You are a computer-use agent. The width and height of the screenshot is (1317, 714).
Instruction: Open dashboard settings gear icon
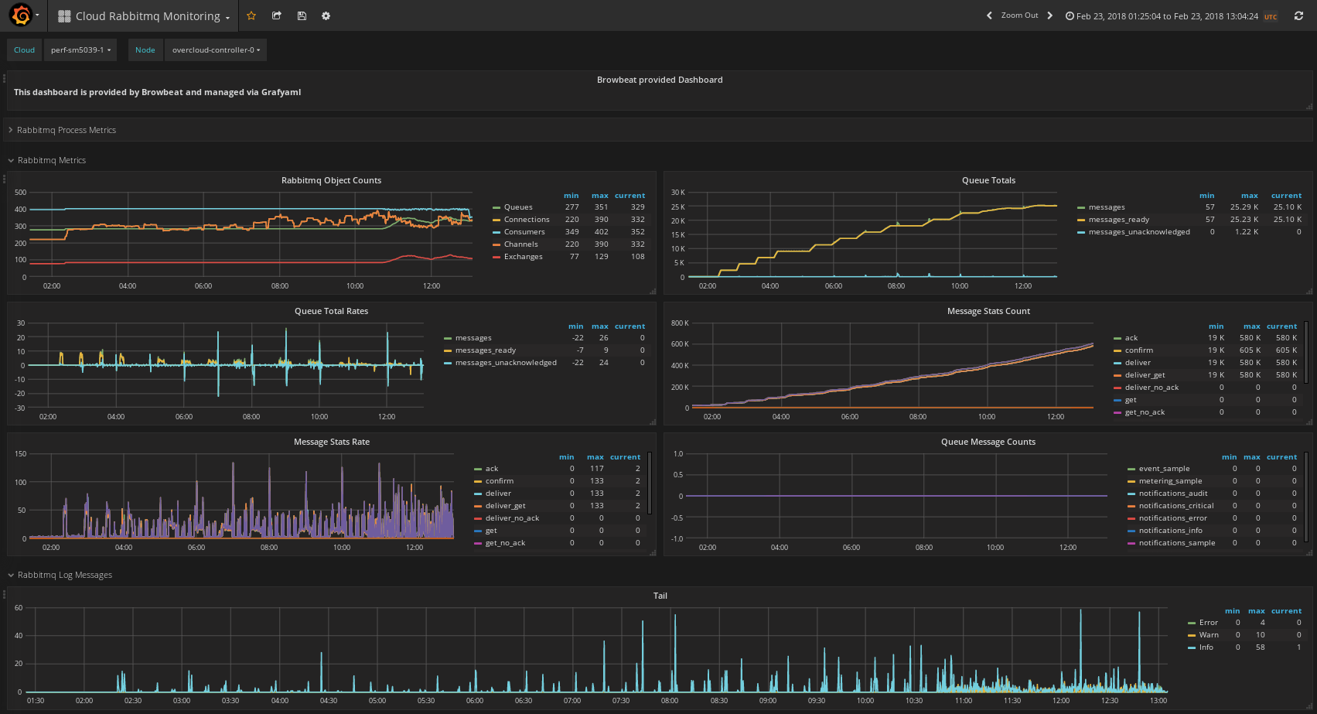pyautogui.click(x=326, y=15)
